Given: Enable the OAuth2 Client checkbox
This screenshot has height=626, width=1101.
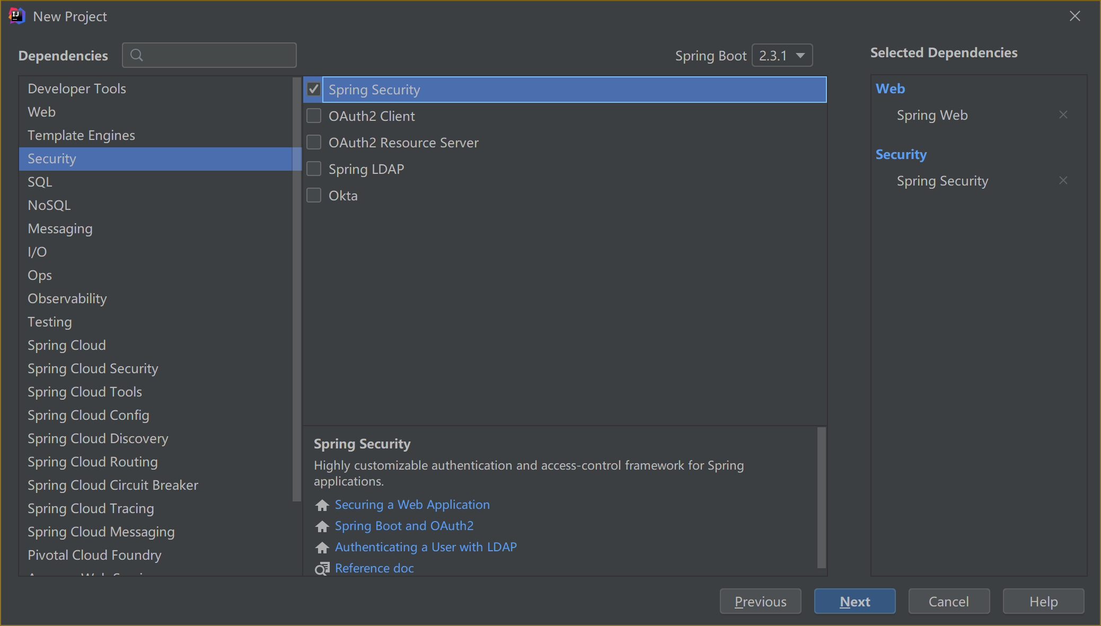Looking at the screenshot, I should coord(314,116).
